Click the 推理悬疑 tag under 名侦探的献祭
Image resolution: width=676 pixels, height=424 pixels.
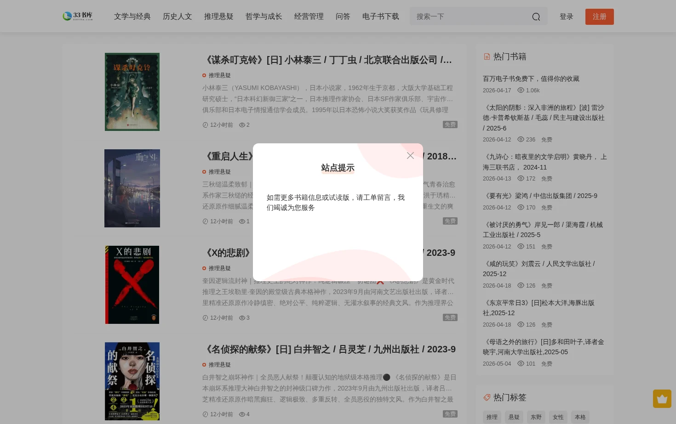219,365
